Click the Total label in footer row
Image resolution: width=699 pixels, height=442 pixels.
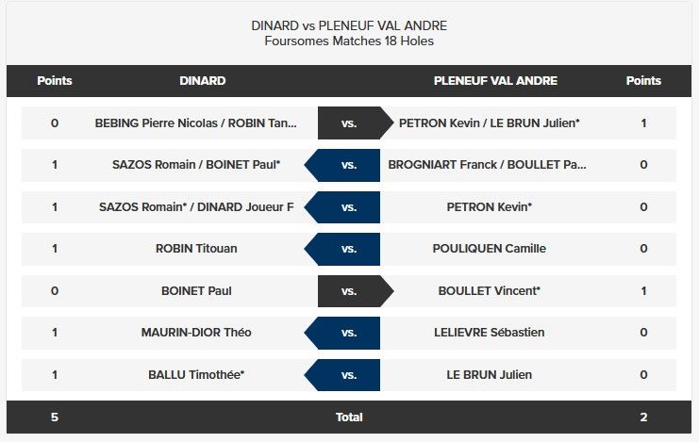click(349, 417)
